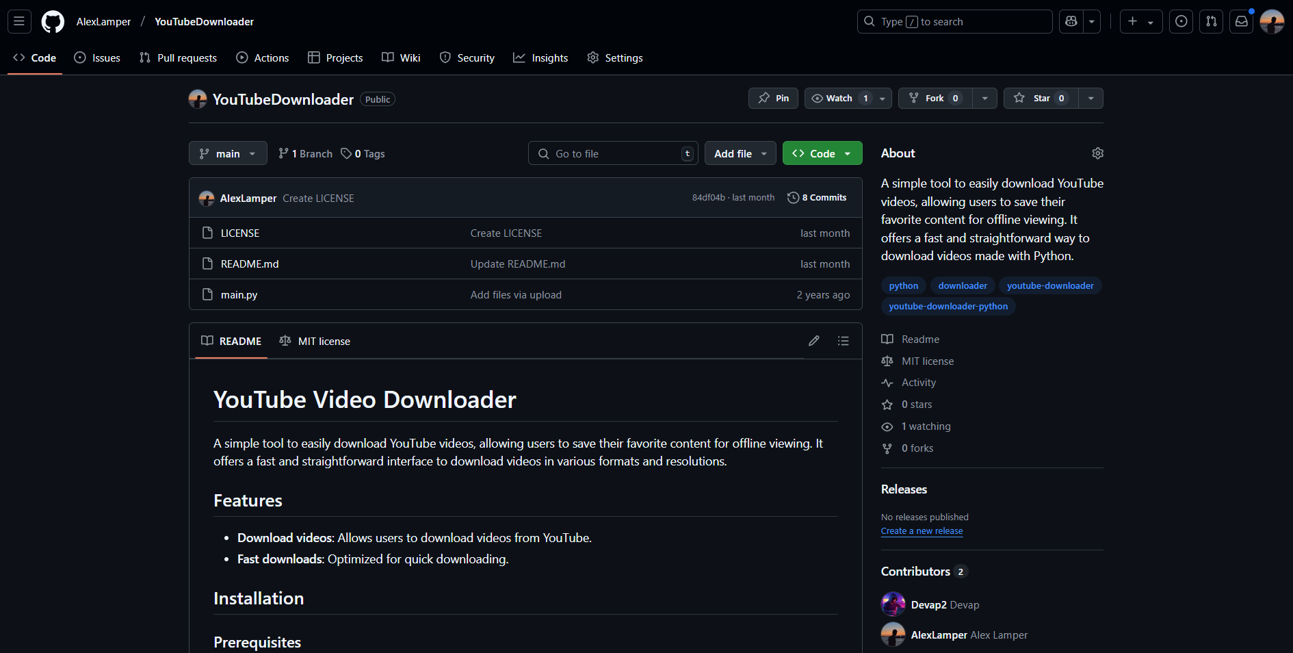Click Create a new release

pyautogui.click(x=922, y=531)
